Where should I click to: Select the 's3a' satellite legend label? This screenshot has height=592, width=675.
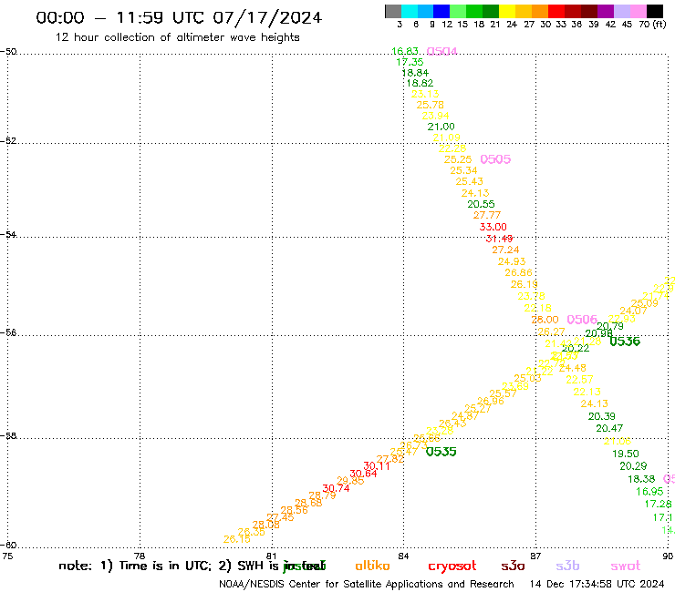tap(513, 566)
